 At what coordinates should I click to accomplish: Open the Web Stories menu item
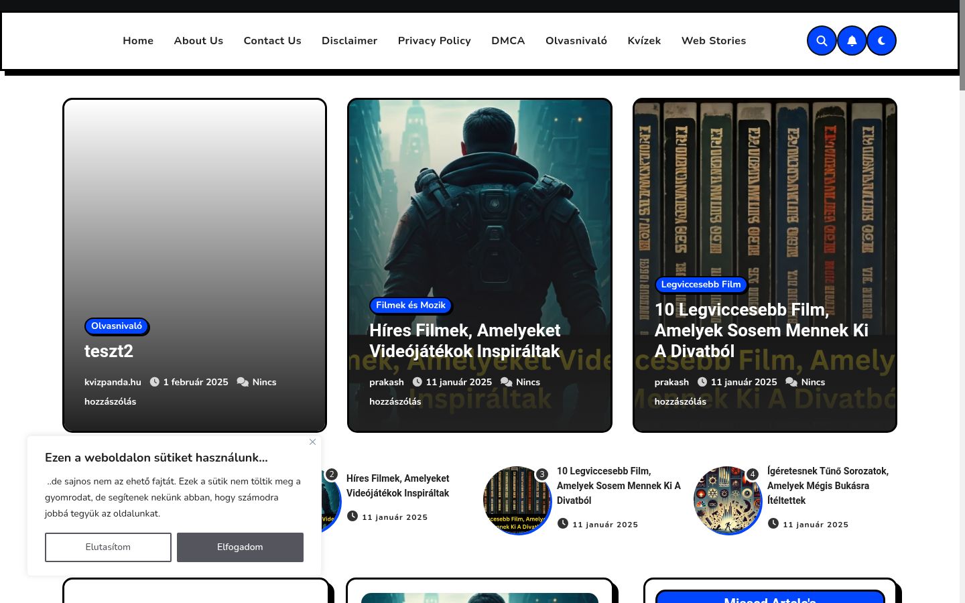click(x=714, y=41)
